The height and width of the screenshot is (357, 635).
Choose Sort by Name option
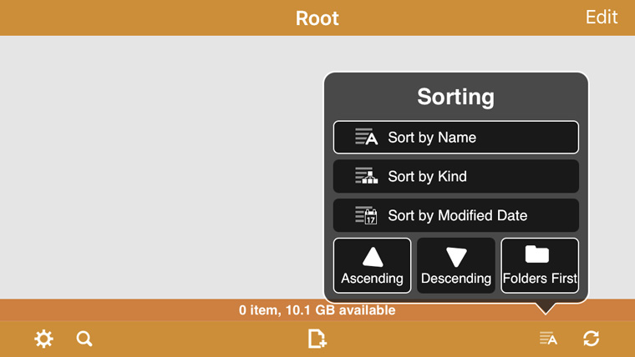point(456,137)
